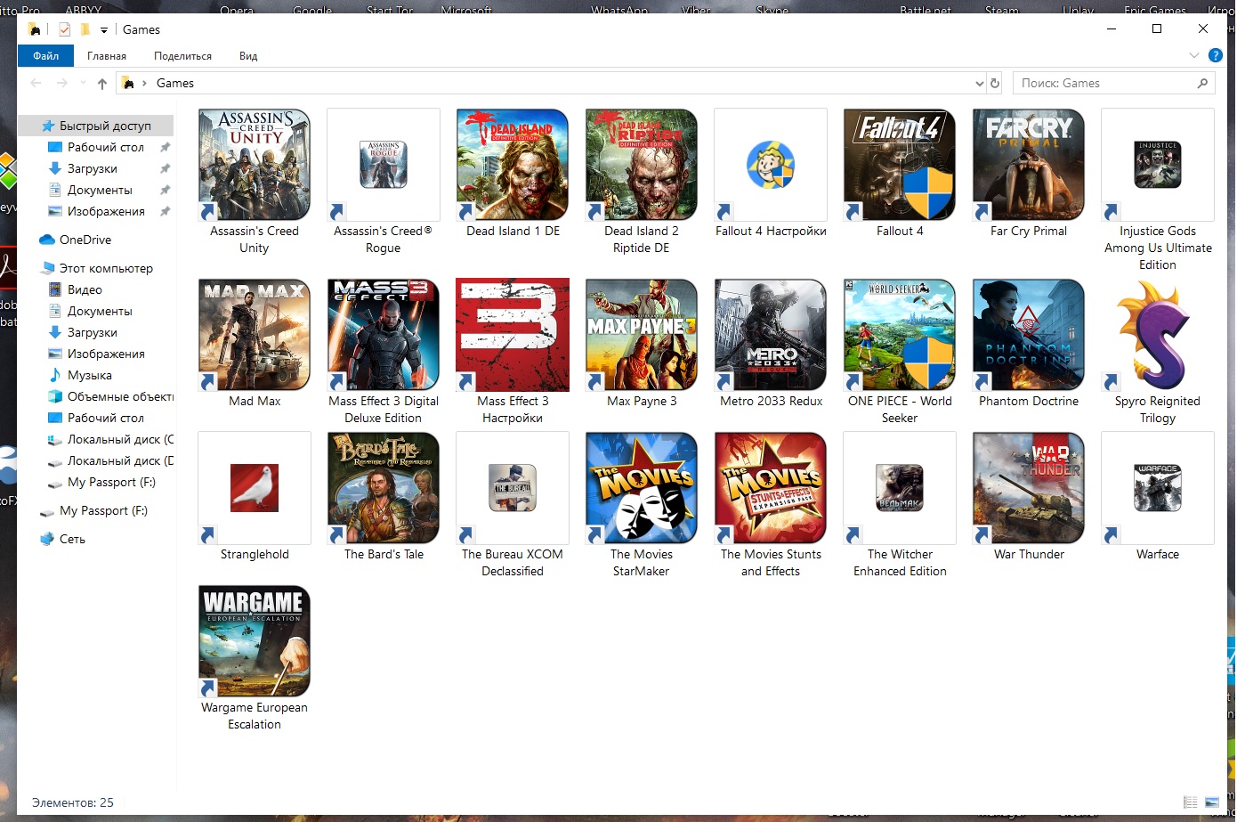
Task: Select the Fallout 4 Настройки Vault Boy icon
Action: click(771, 165)
